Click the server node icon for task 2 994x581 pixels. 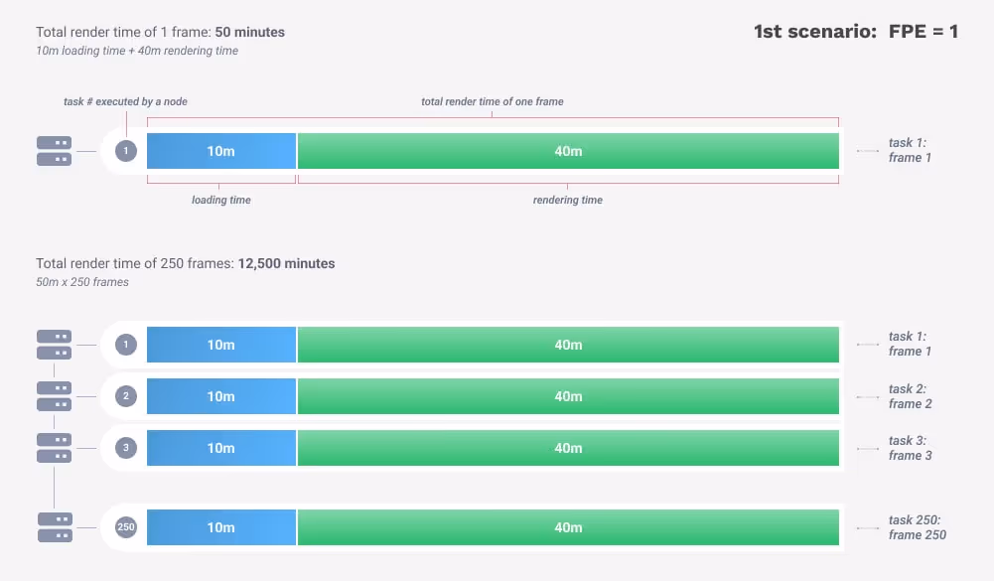pos(54,396)
